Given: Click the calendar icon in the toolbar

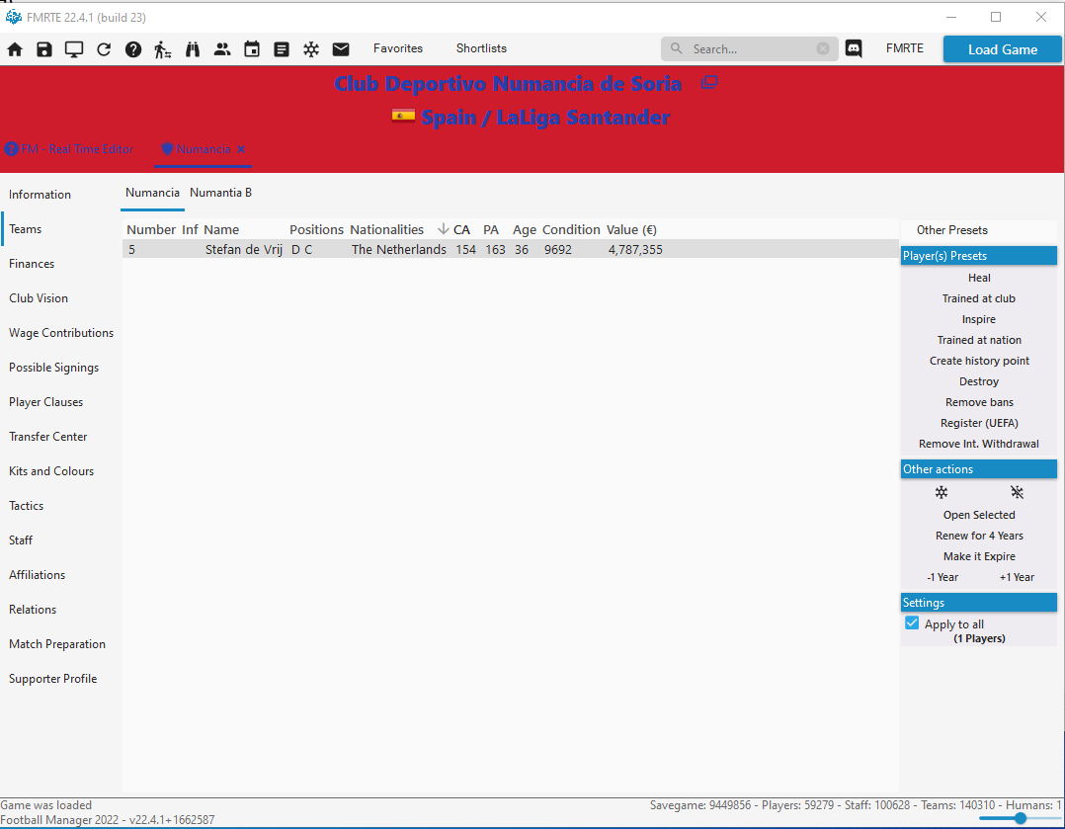Looking at the screenshot, I should click(x=252, y=49).
